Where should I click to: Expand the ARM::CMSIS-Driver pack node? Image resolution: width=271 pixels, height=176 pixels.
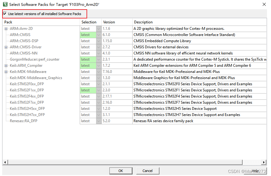point(6,47)
